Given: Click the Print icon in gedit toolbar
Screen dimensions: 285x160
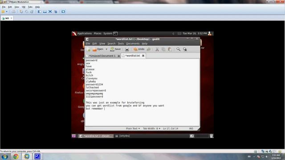Looking at the screenshot, I should (x=127, y=49).
